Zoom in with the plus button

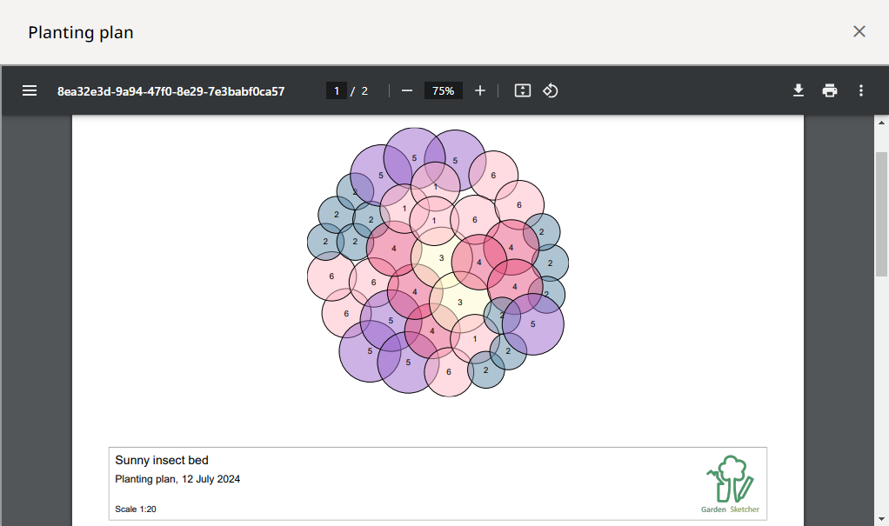[480, 90]
